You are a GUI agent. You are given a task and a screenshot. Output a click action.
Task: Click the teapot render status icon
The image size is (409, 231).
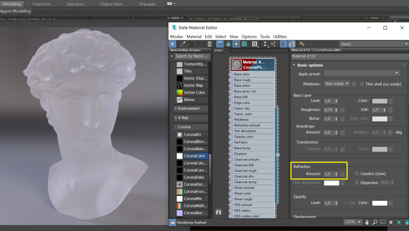pyautogui.click(x=173, y=223)
